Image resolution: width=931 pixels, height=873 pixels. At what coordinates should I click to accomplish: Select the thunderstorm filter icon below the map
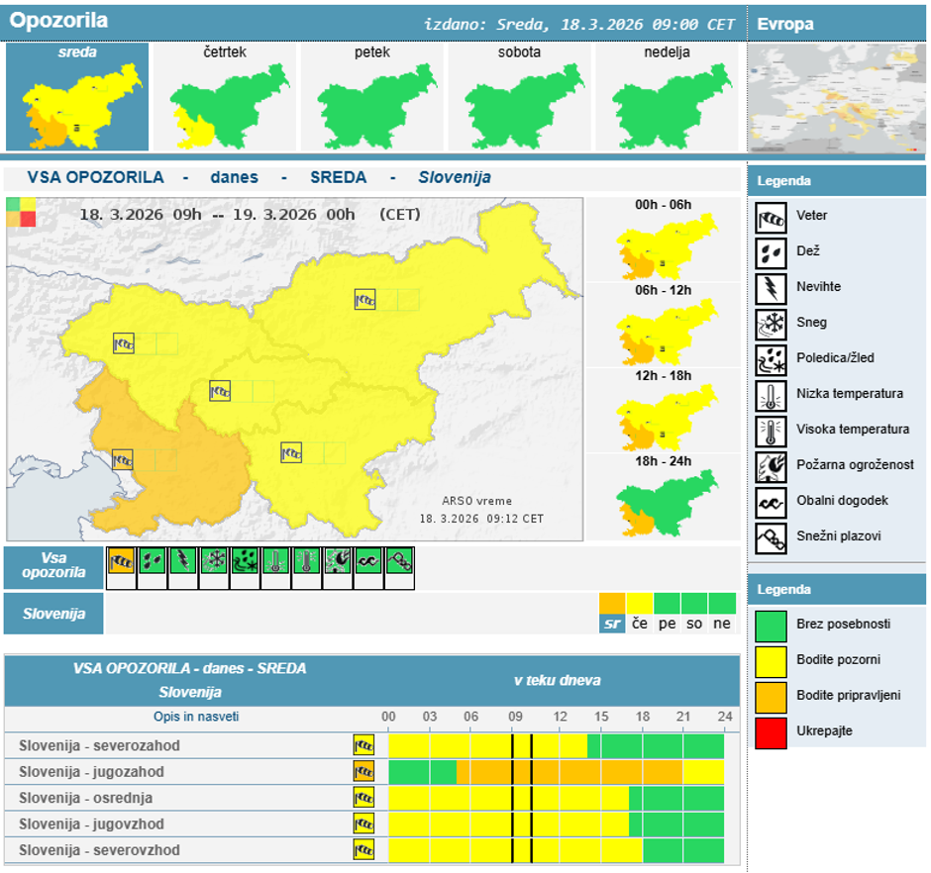click(182, 561)
